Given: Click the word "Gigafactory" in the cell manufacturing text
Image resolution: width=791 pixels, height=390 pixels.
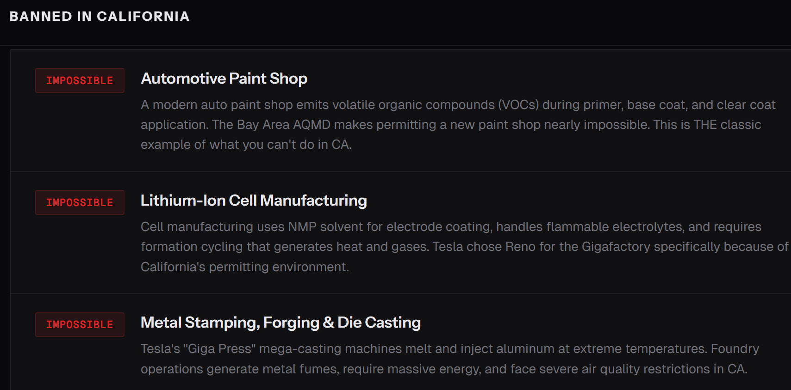Looking at the screenshot, I should pyautogui.click(x=616, y=247).
